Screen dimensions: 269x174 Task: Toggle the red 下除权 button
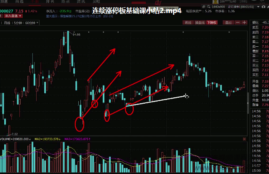click(213, 22)
